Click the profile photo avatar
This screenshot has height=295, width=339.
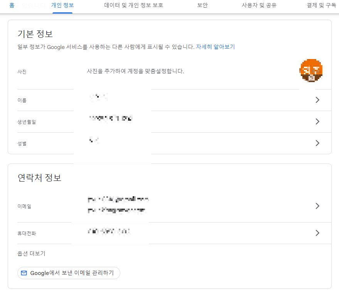(x=312, y=71)
